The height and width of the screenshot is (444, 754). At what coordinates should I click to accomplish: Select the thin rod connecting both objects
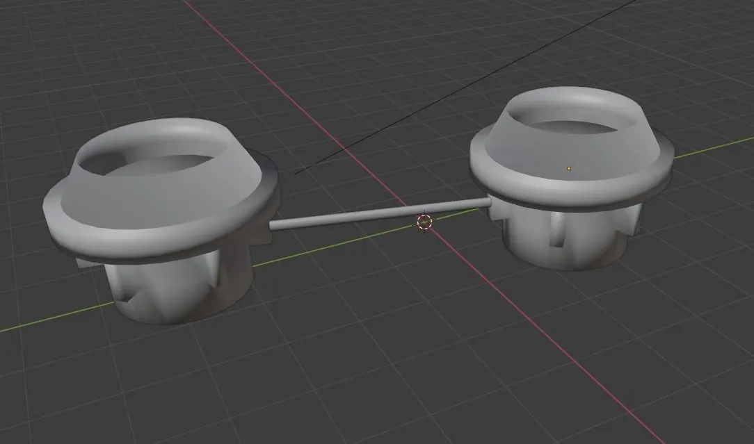380,214
